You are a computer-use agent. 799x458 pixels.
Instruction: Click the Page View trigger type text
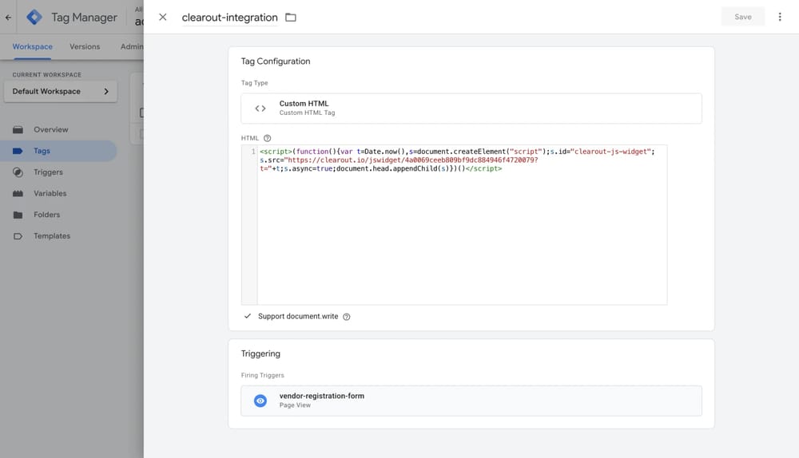(295, 405)
